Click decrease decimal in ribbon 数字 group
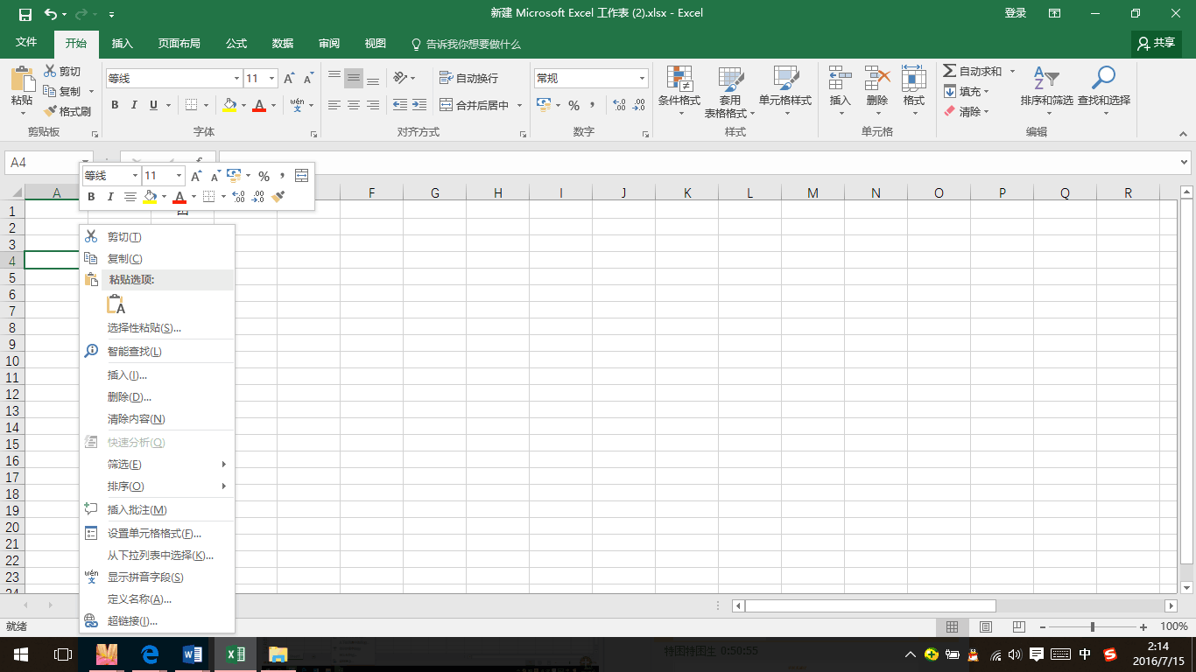The width and height of the screenshot is (1196, 672). pos(639,105)
